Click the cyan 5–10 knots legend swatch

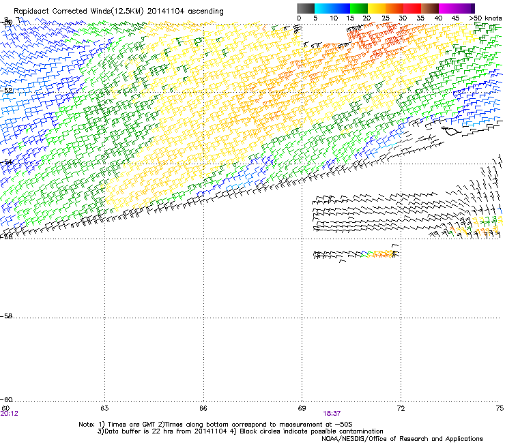(x=323, y=8)
